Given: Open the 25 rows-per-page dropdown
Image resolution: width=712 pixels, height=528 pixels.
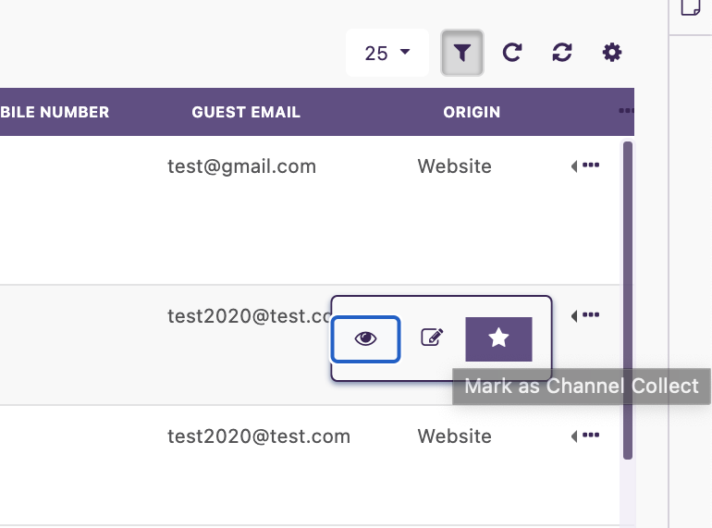Looking at the screenshot, I should coord(387,53).
